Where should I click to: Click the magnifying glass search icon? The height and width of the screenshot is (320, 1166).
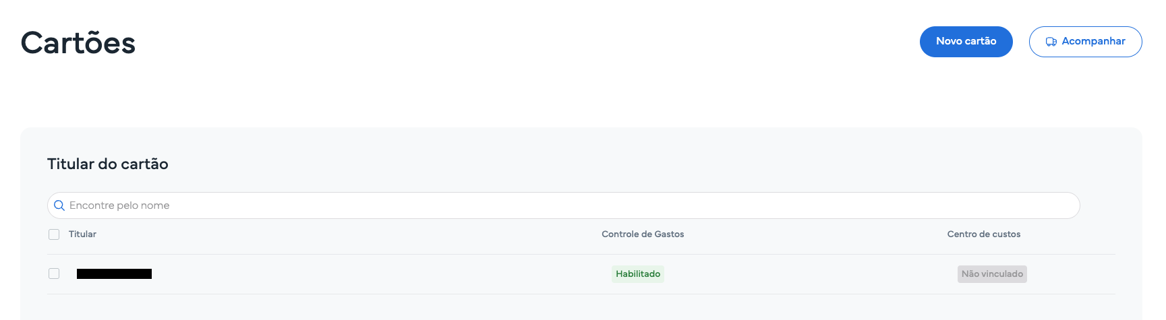coord(59,205)
